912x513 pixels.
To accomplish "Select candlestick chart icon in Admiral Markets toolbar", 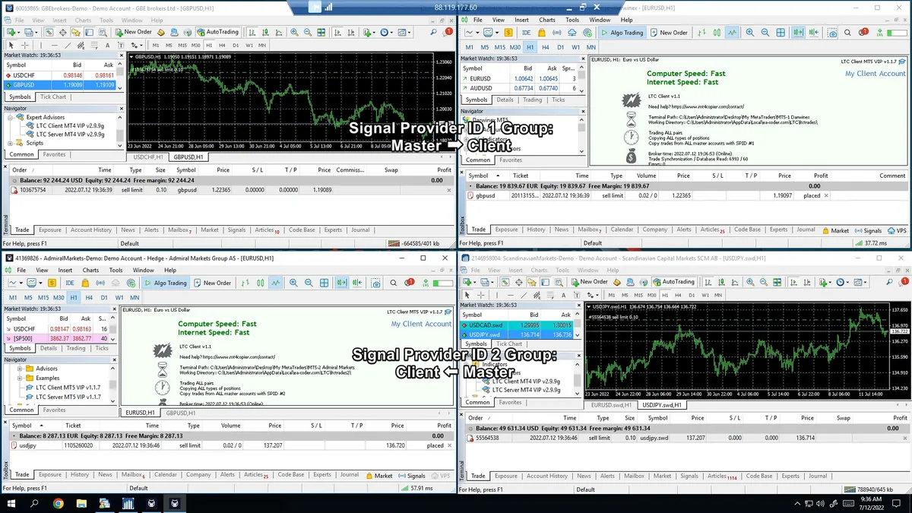I will (260, 283).
